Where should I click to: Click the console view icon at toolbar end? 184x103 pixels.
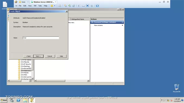97,6
